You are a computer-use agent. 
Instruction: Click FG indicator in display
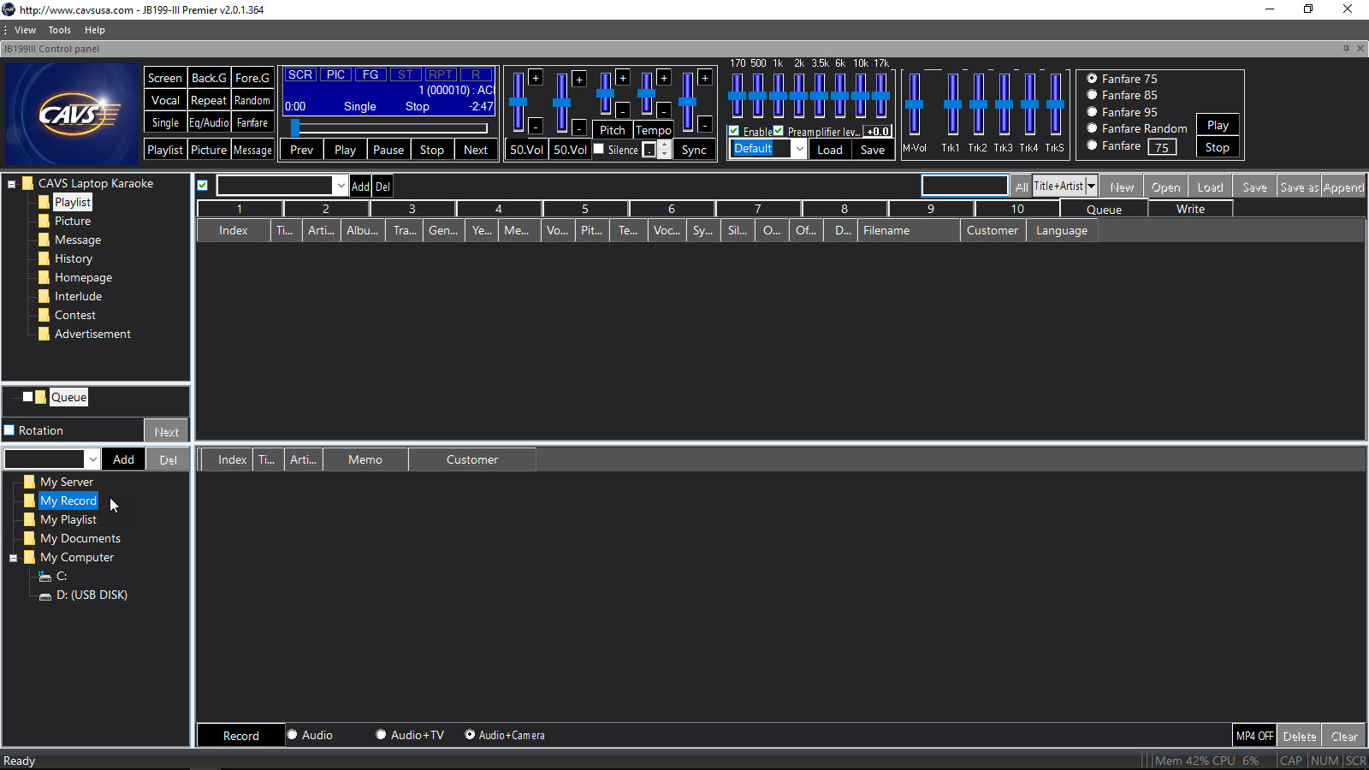(370, 74)
